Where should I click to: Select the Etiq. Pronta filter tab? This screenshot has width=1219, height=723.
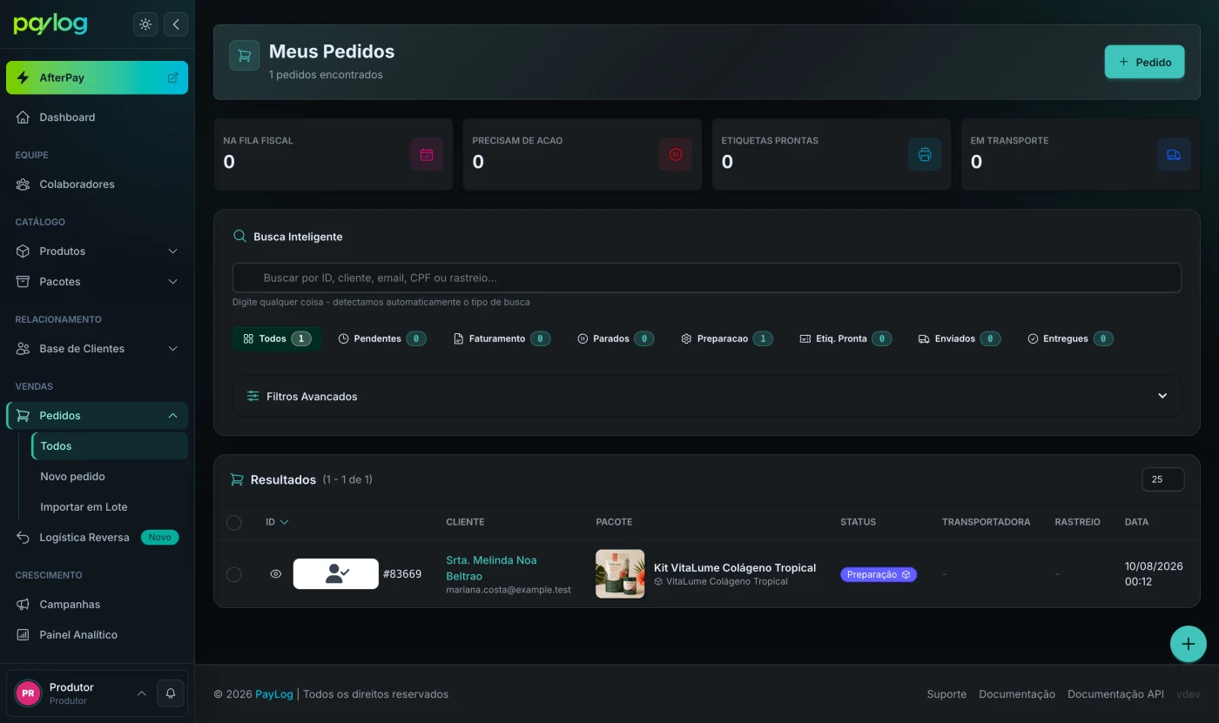click(x=845, y=338)
